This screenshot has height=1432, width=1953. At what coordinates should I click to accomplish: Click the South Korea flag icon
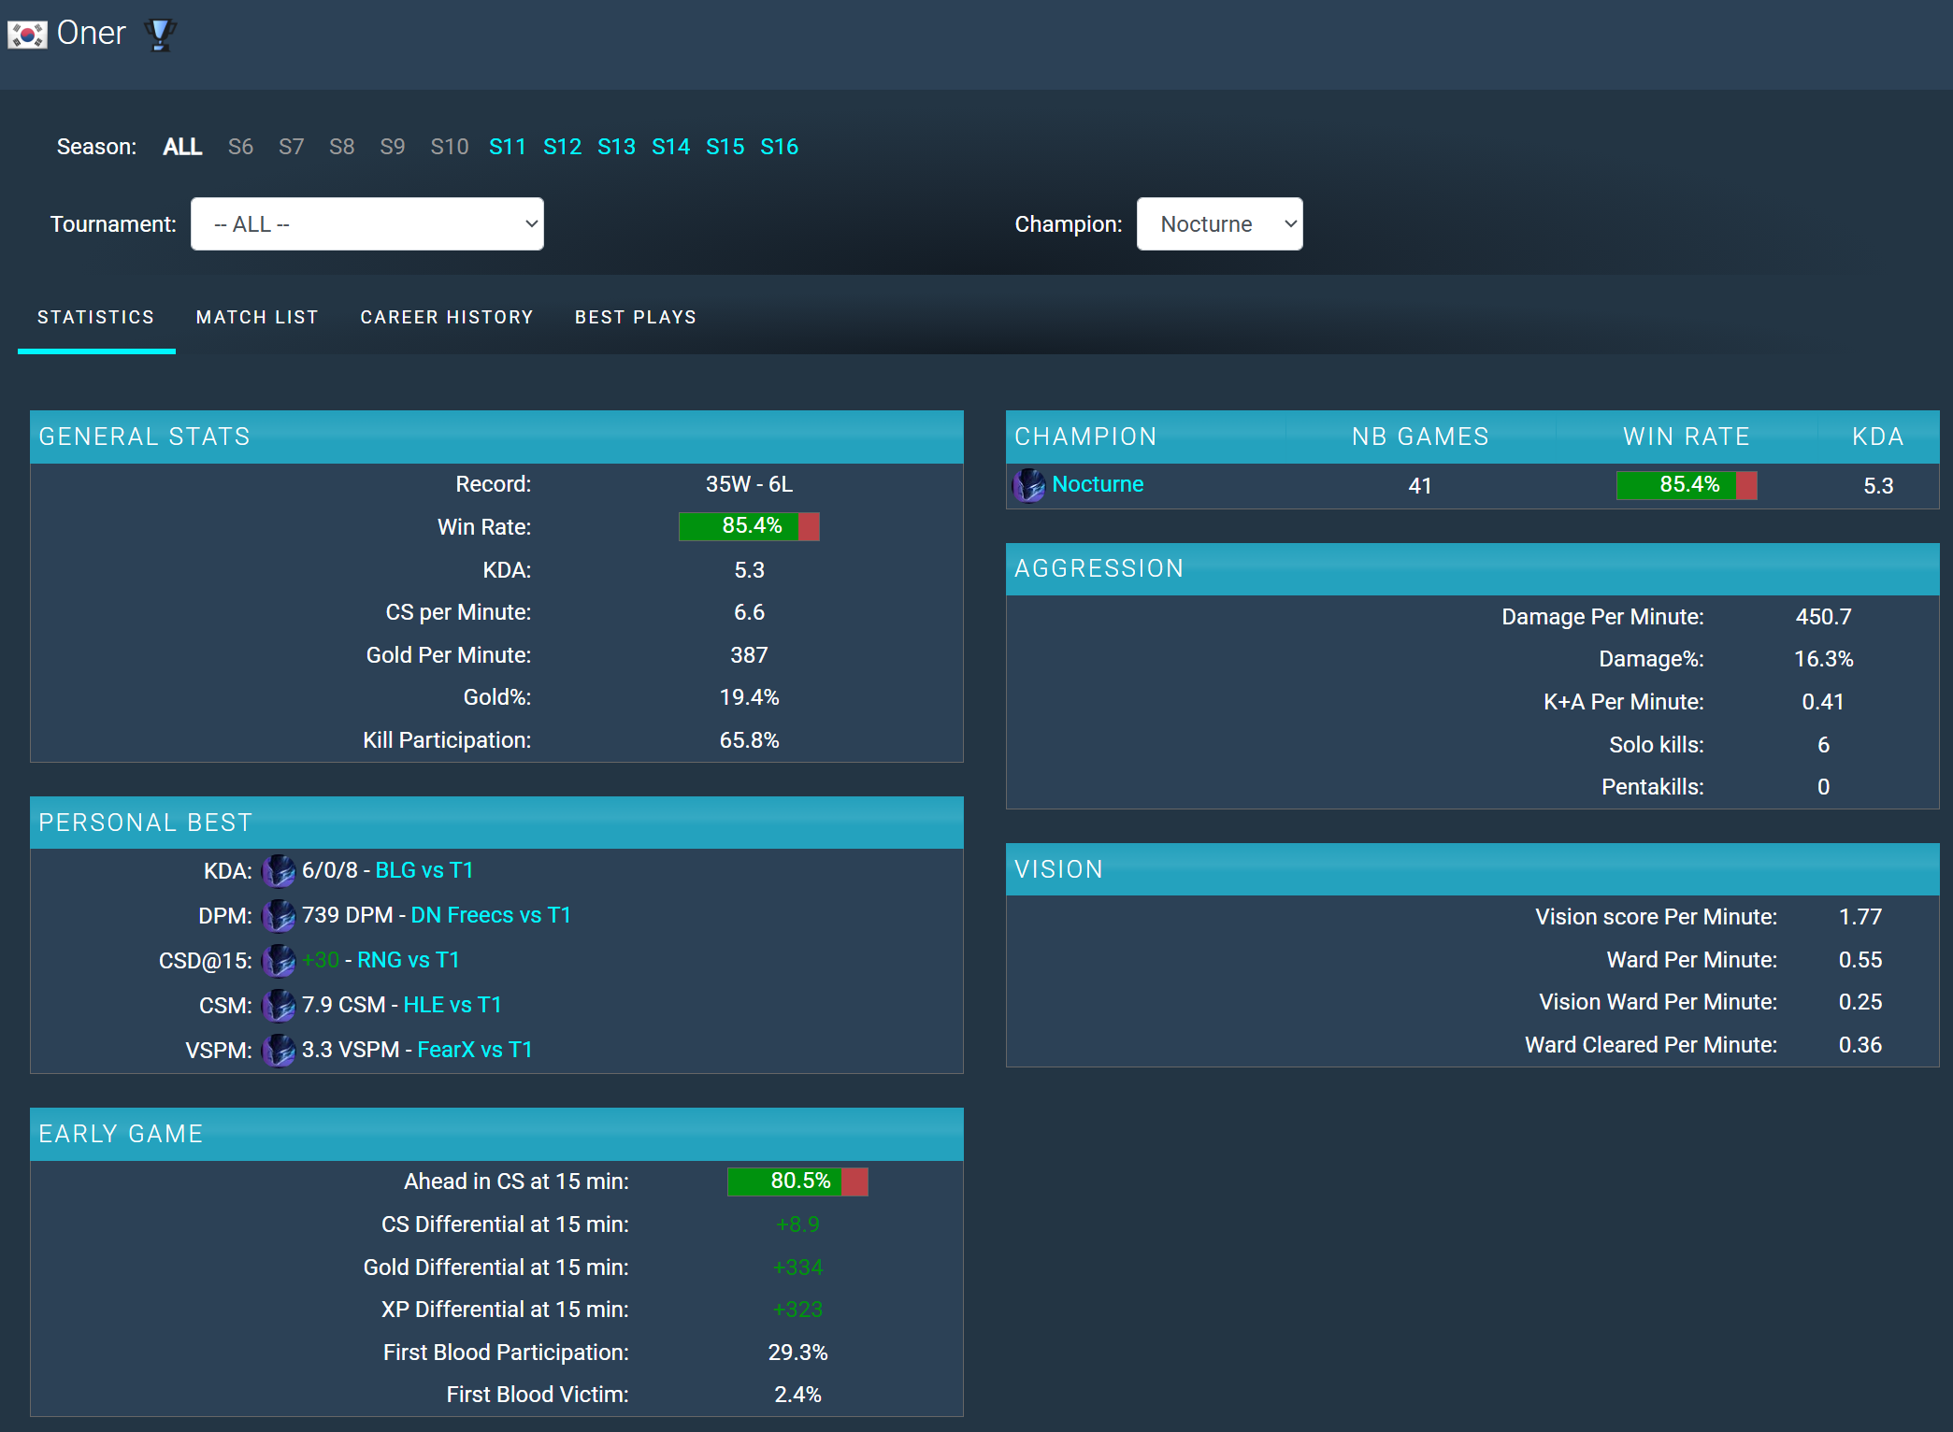tap(27, 35)
